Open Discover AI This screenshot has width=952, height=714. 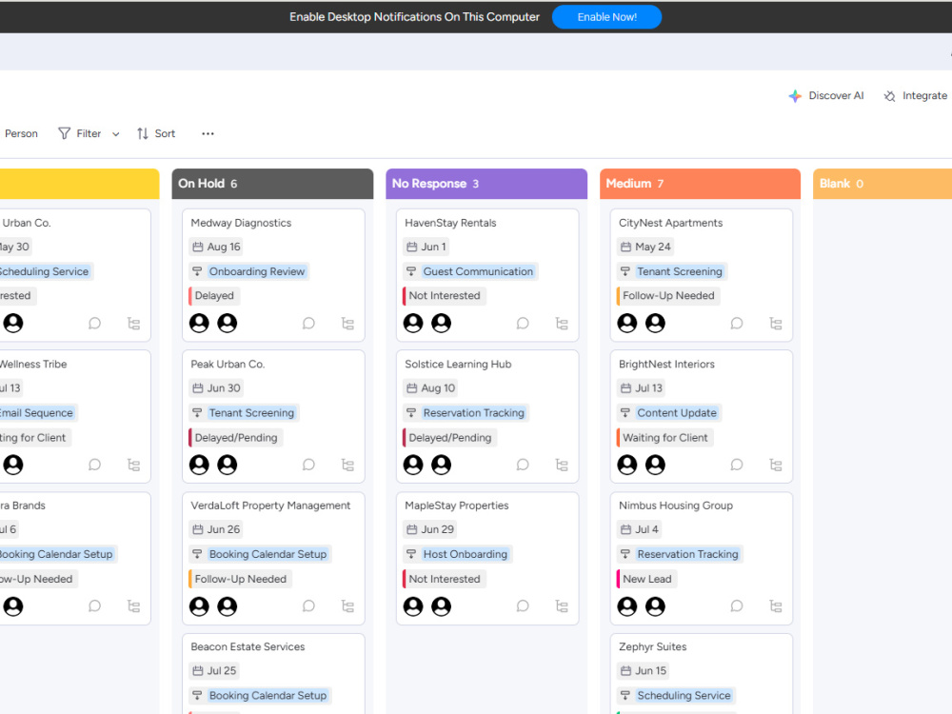coord(825,95)
